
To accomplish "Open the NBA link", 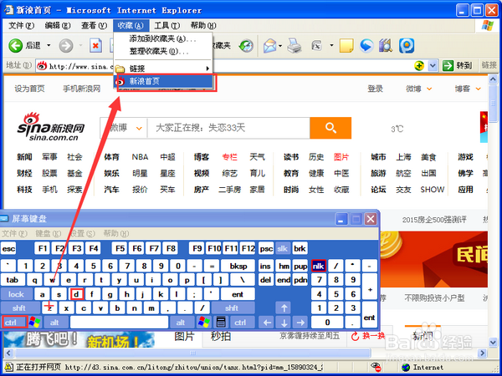I will coord(140,157).
